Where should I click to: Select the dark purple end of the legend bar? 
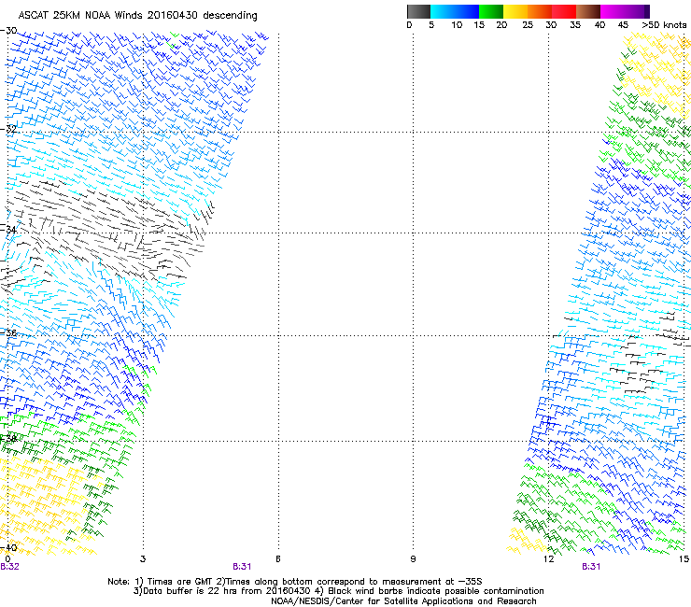[647, 11]
